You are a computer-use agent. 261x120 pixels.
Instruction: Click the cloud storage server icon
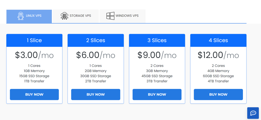[x=64, y=16]
